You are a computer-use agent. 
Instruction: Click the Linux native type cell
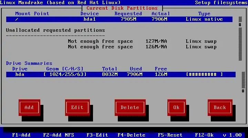click(204, 19)
